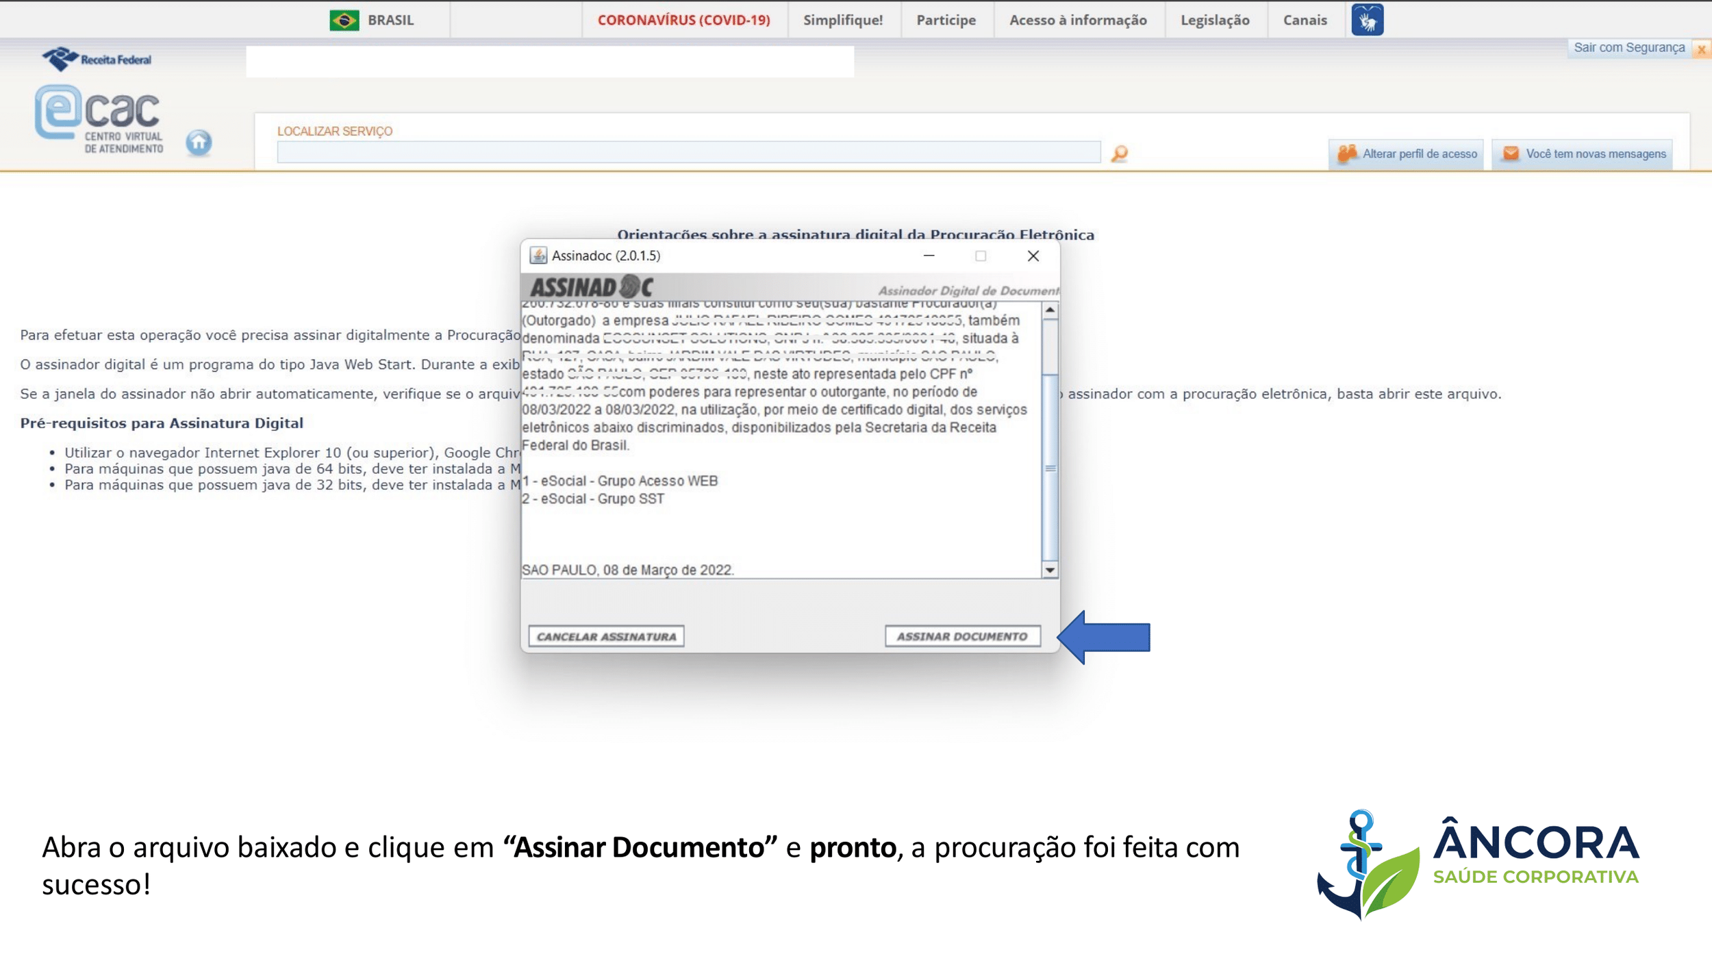The height and width of the screenshot is (963, 1712).
Task: Click the search magnifier icon
Action: tap(1119, 153)
